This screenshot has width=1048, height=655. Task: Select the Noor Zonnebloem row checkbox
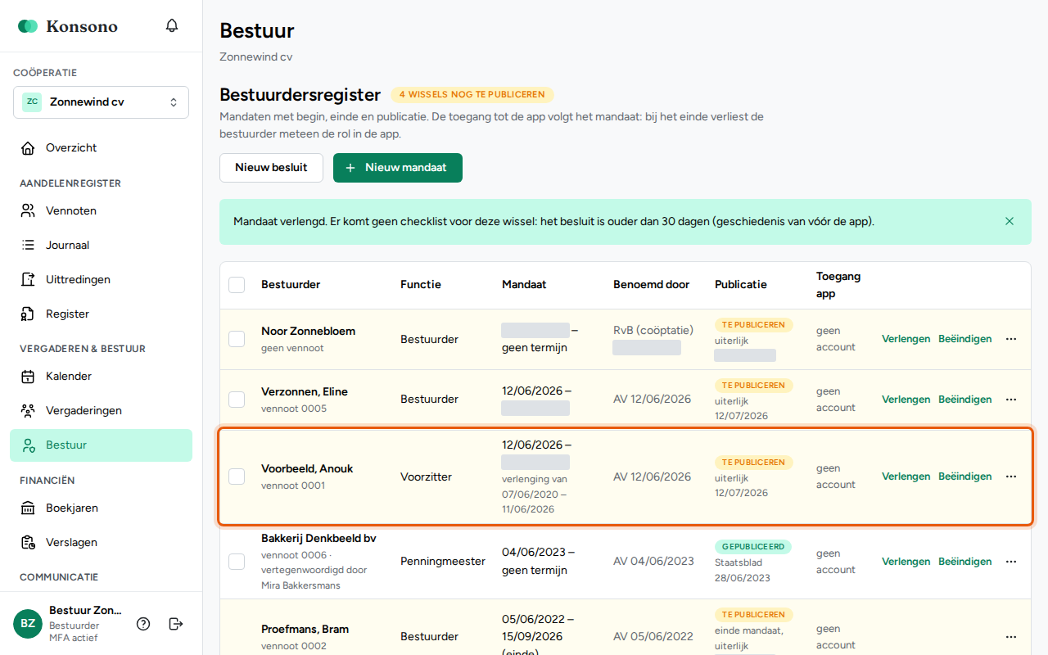pos(237,339)
